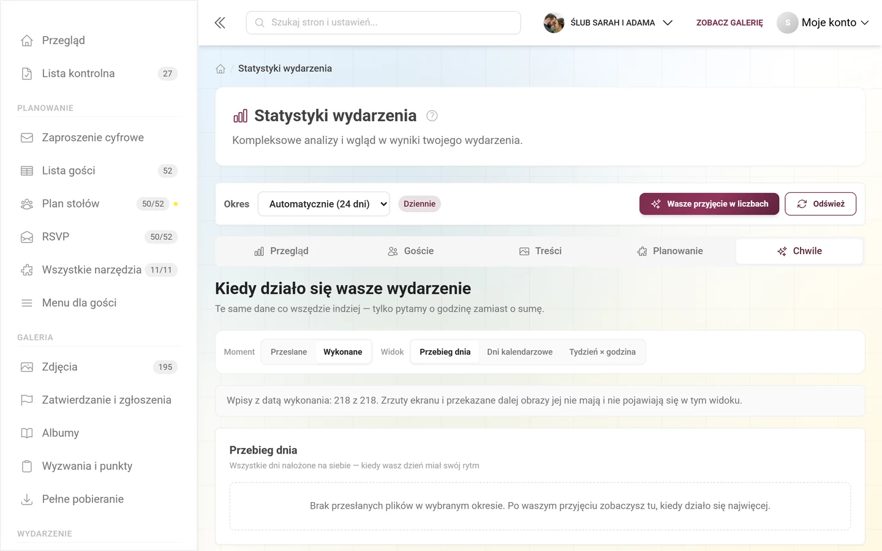Select the Wykonane moment option
Viewport: 882px width, 551px height.
343,352
